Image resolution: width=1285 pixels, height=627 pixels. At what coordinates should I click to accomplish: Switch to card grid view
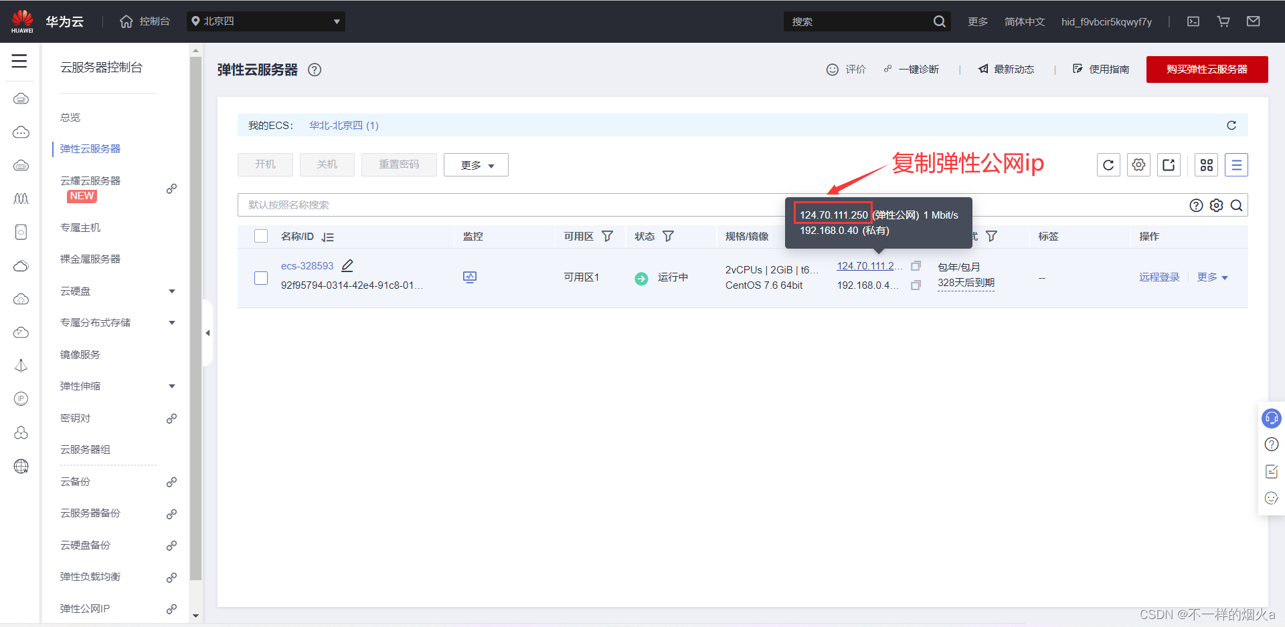(x=1207, y=165)
